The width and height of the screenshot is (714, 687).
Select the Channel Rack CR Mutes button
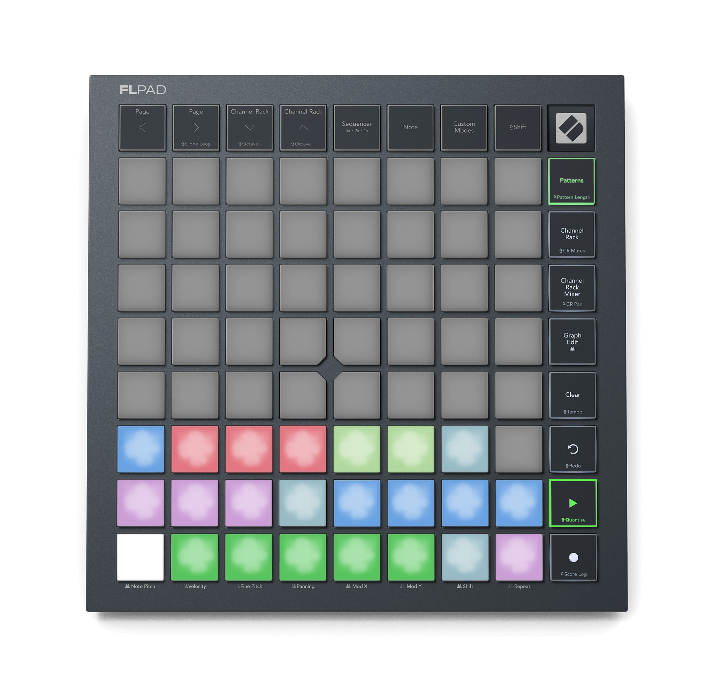[x=572, y=235]
